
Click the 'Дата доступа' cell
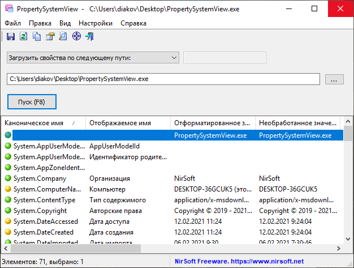pos(109,222)
